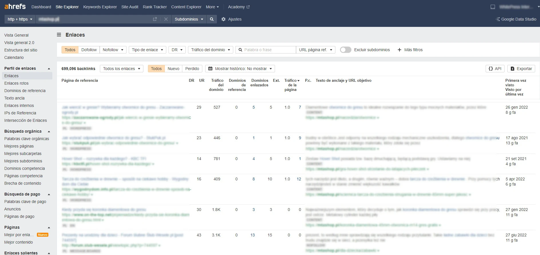Screen dimensions: 540x255
Task: Open the Nofollow dropdown
Action: point(113,50)
